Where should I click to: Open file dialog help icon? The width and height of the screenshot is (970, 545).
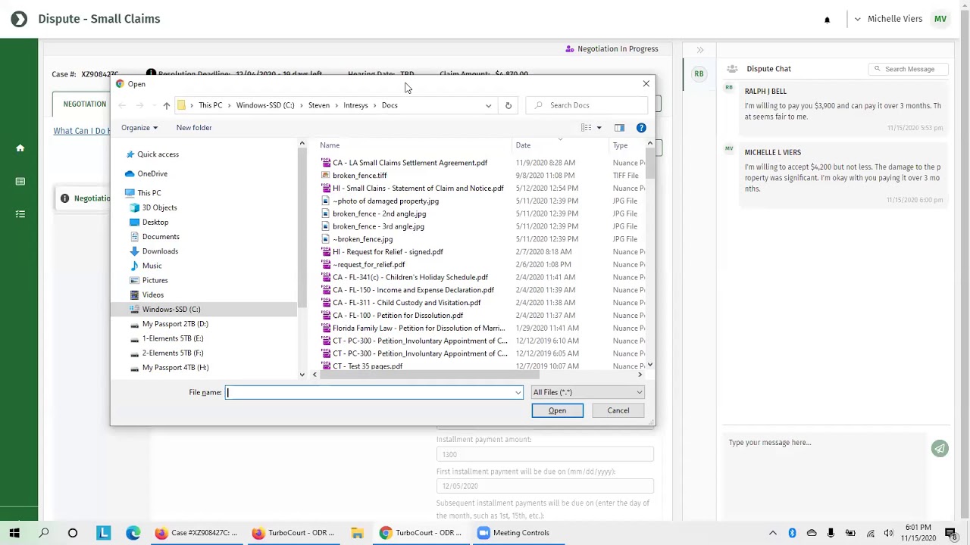tap(641, 128)
